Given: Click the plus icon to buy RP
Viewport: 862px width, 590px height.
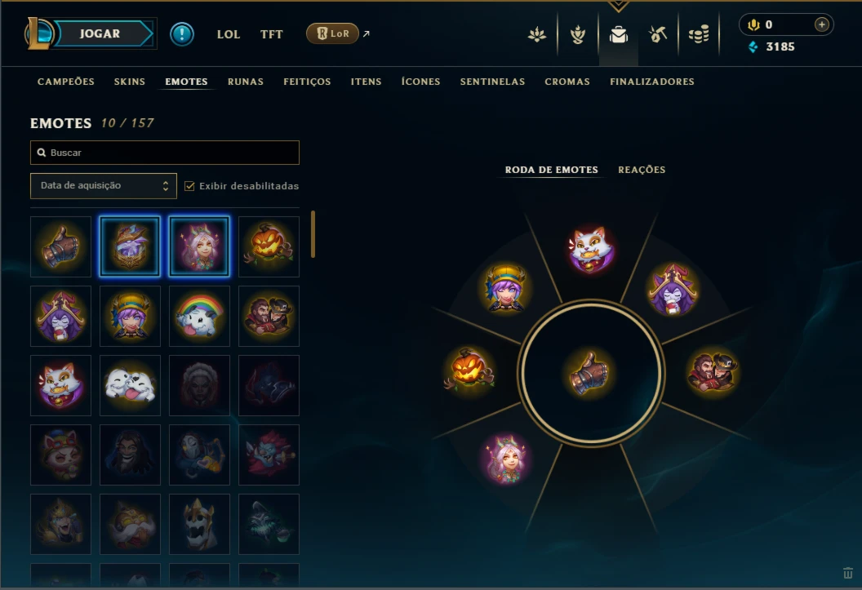Looking at the screenshot, I should pos(821,24).
